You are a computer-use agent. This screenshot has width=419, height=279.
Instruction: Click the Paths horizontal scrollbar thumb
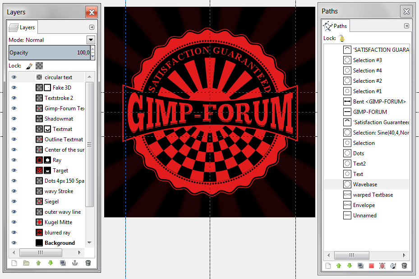tap(352, 255)
